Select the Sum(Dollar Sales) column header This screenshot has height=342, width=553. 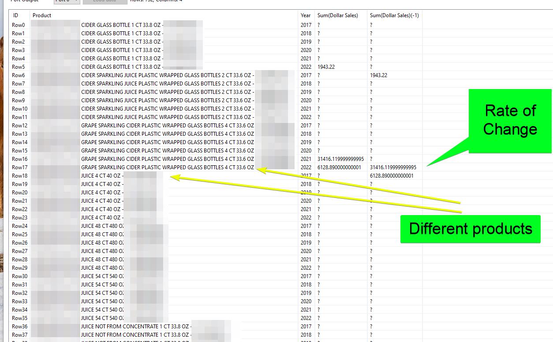point(338,15)
